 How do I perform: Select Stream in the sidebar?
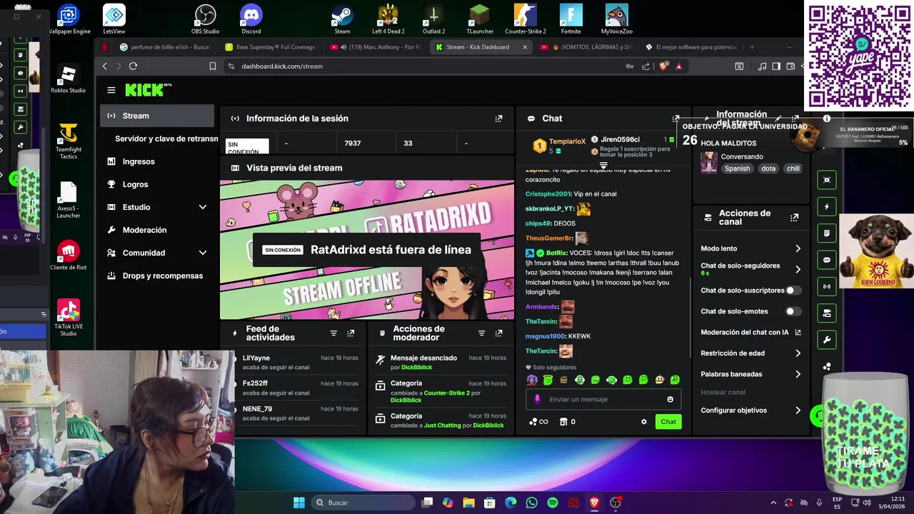click(x=156, y=116)
